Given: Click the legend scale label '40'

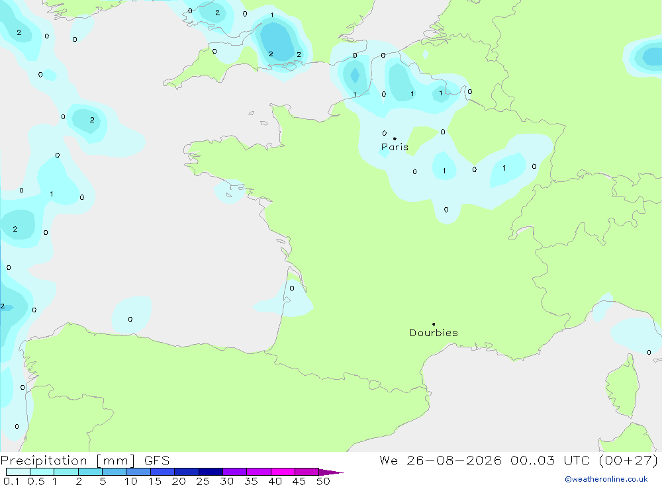Looking at the screenshot, I should pos(275,481).
